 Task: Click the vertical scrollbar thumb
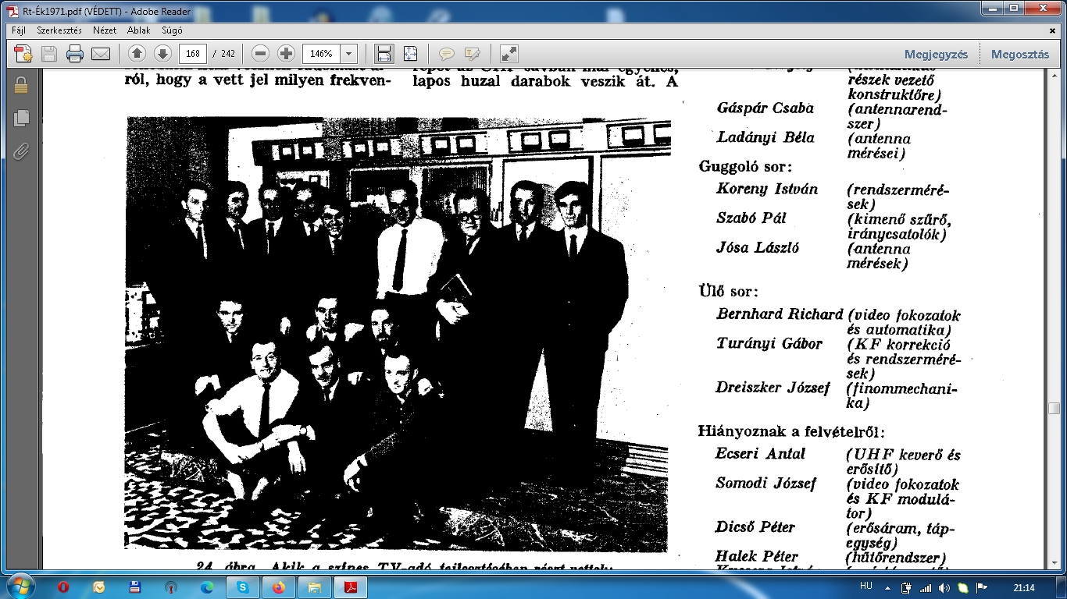(x=1054, y=408)
